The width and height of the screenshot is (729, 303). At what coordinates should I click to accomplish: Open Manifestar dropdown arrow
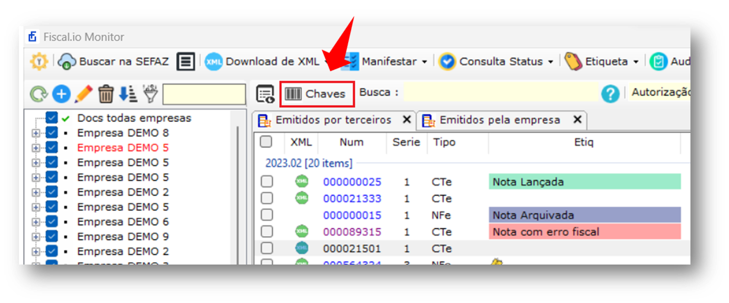coord(425,62)
